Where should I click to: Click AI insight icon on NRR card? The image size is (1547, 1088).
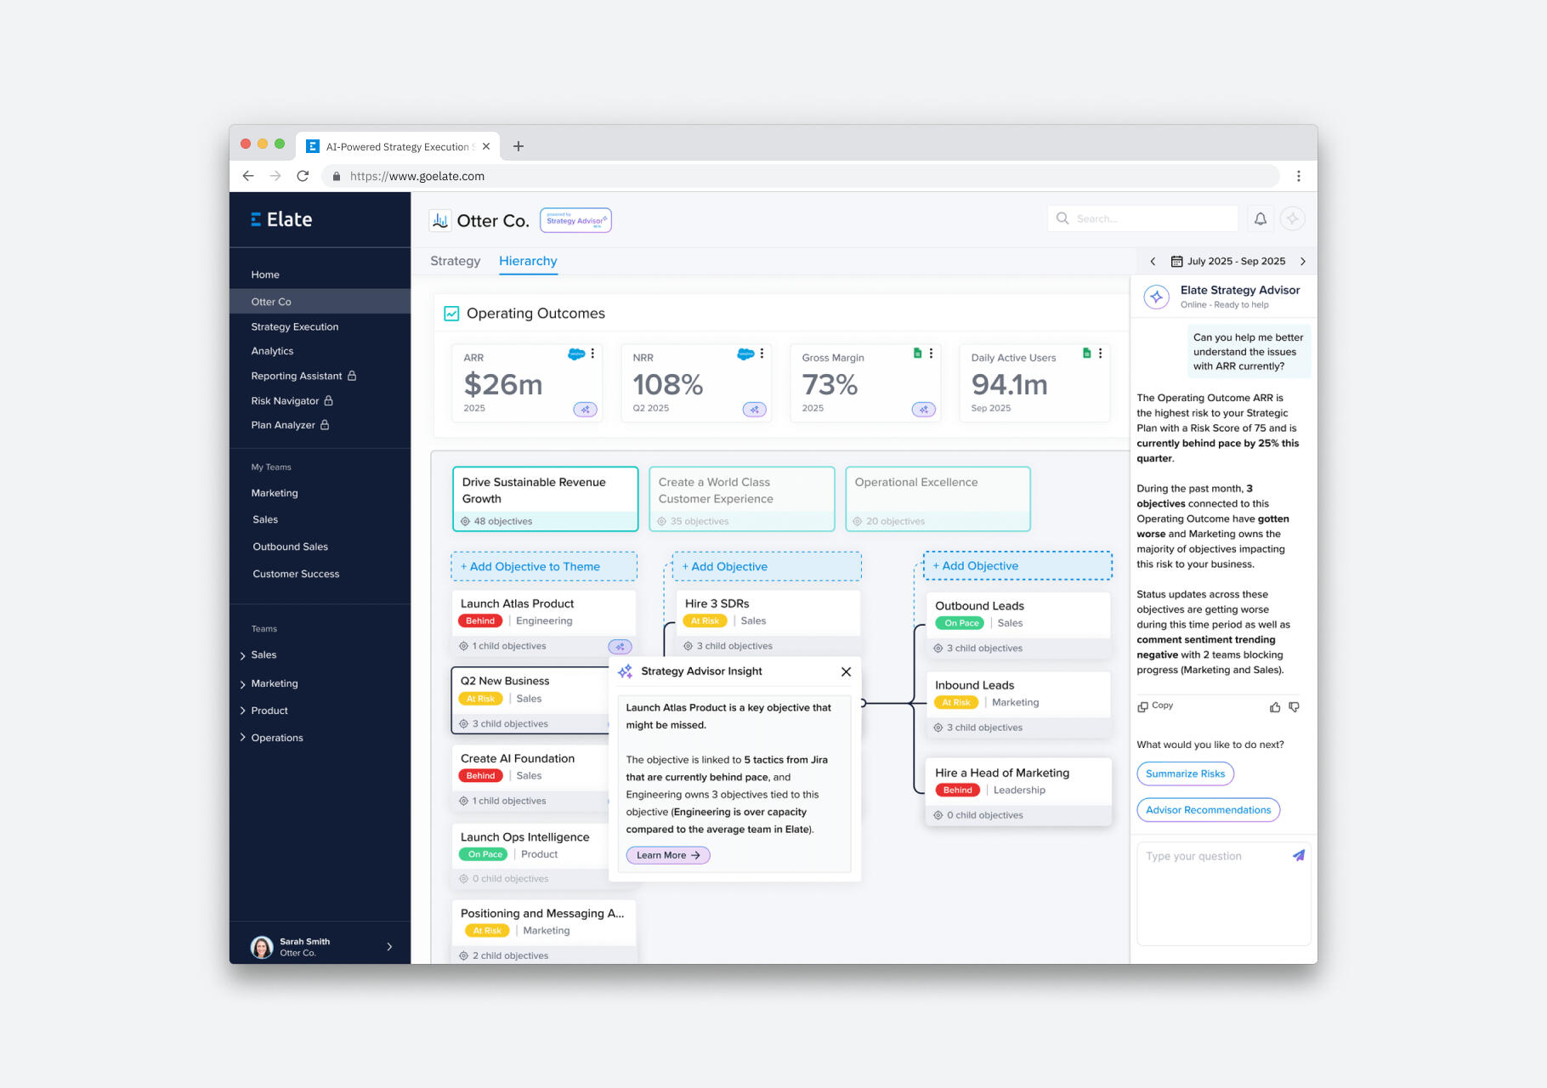point(754,410)
